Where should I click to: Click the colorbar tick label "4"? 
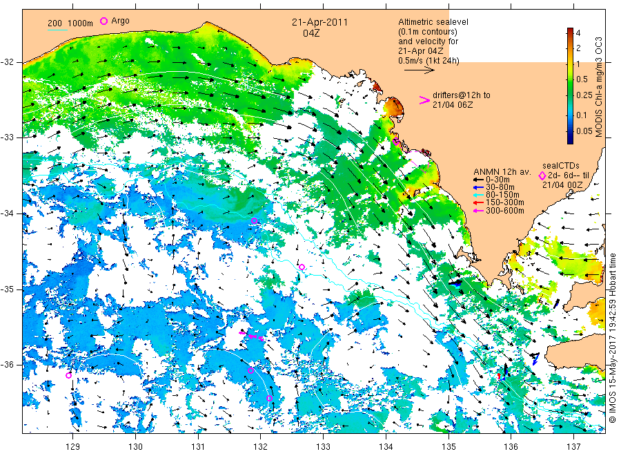coord(578,33)
